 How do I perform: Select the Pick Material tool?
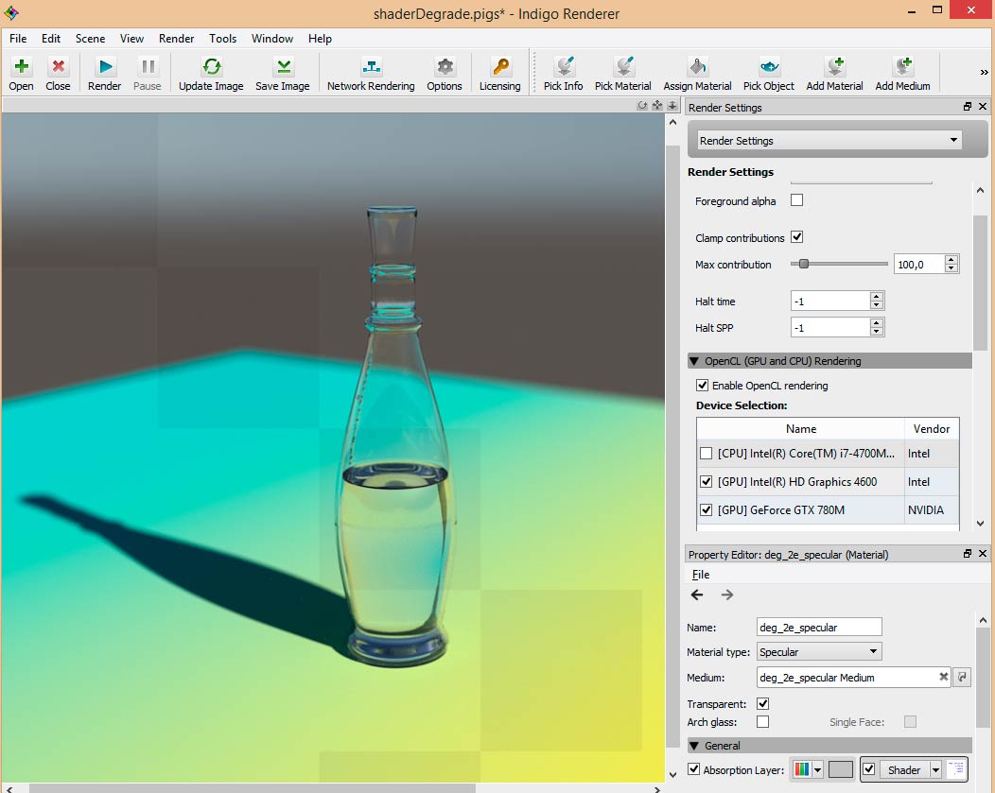pos(622,67)
